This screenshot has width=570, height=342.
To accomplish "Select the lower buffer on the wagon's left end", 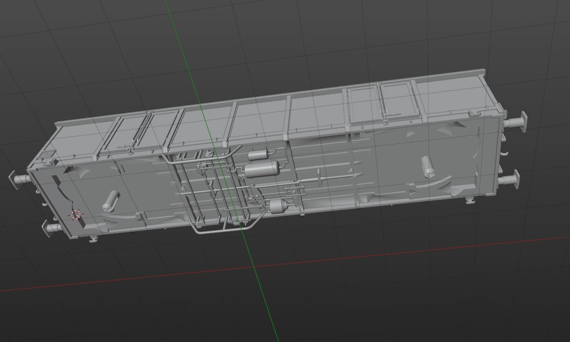I will [53, 228].
